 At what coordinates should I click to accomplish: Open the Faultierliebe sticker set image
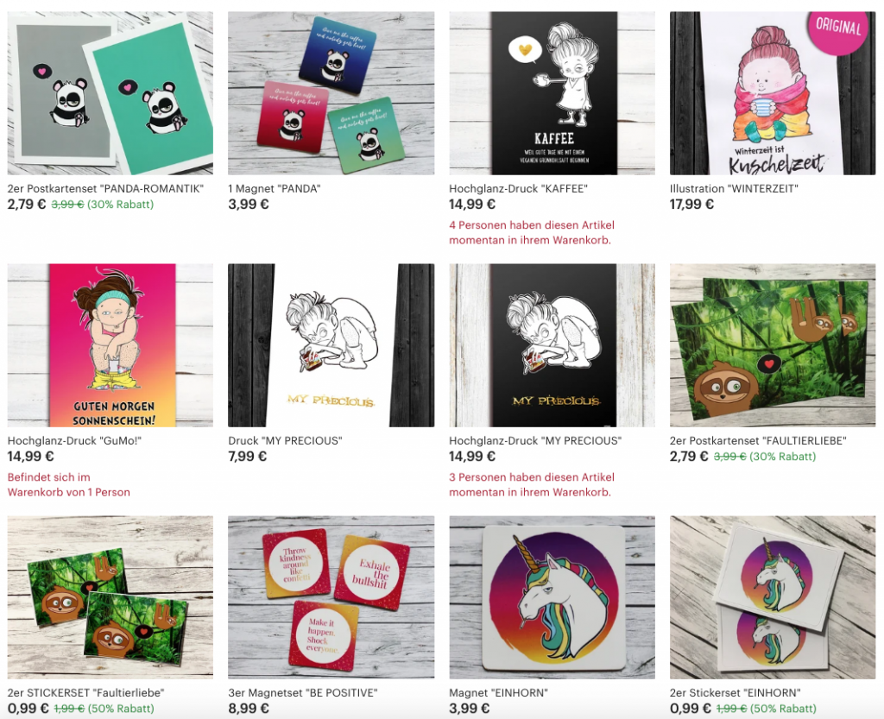(x=110, y=597)
